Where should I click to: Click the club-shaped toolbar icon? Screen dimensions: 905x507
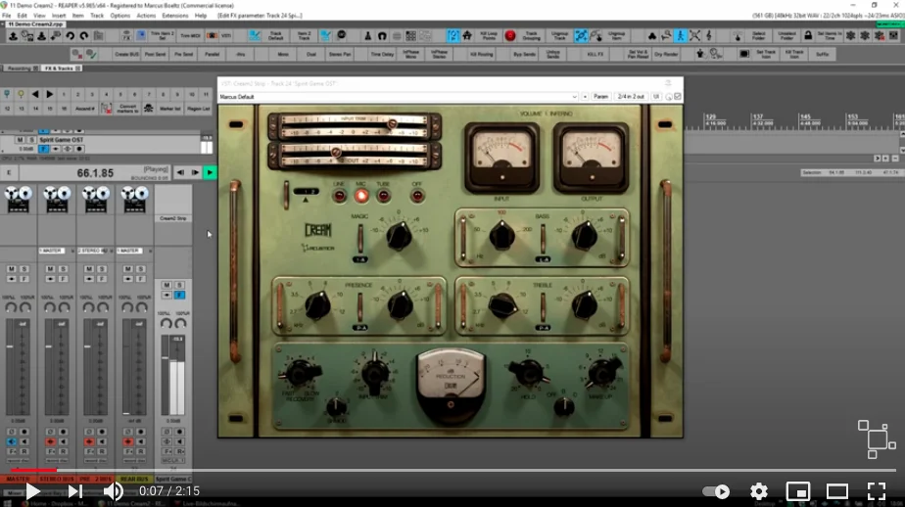[x=652, y=36]
